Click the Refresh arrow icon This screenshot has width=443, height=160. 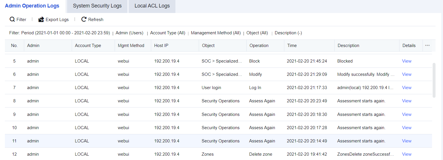point(84,19)
